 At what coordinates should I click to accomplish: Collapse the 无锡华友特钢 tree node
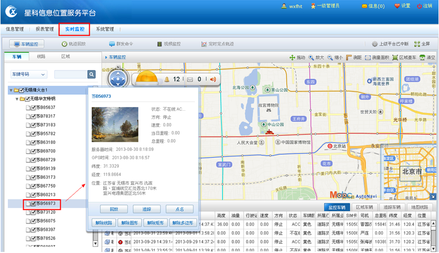coord(16,99)
